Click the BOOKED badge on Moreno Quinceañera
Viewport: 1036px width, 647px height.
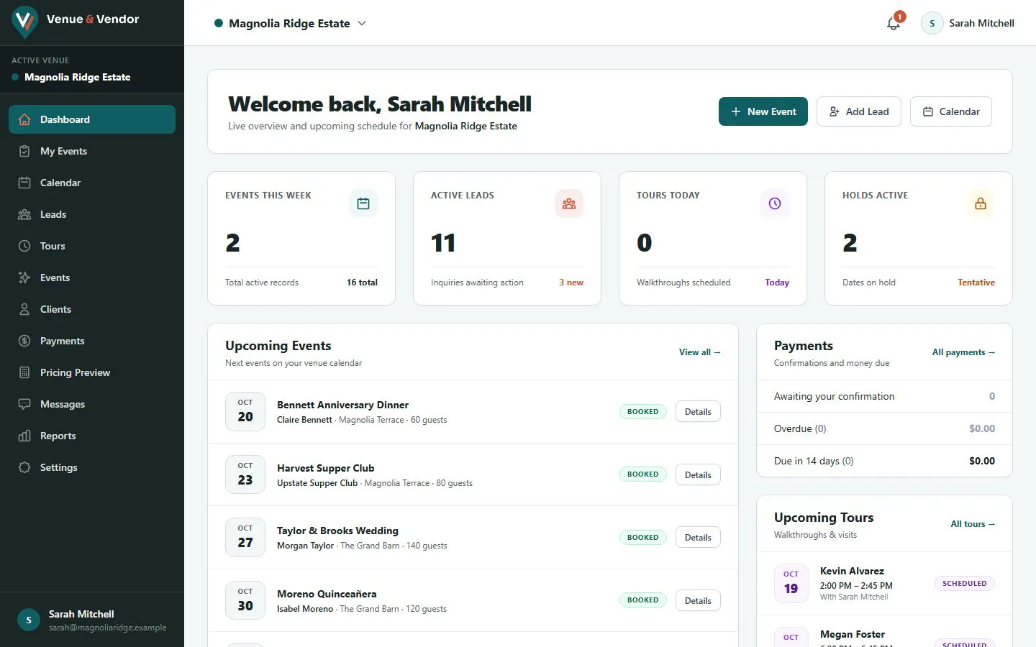point(643,600)
